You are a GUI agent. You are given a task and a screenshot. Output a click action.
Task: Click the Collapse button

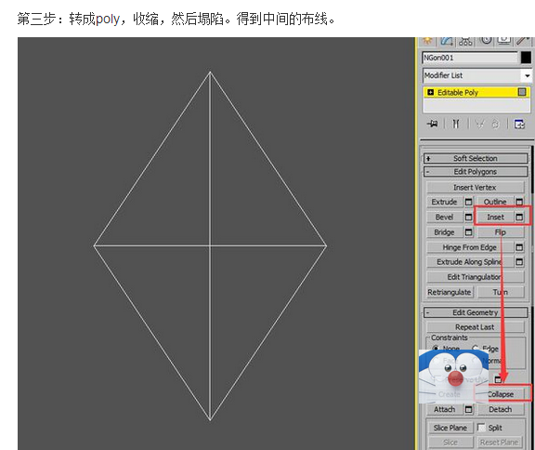pos(501,394)
